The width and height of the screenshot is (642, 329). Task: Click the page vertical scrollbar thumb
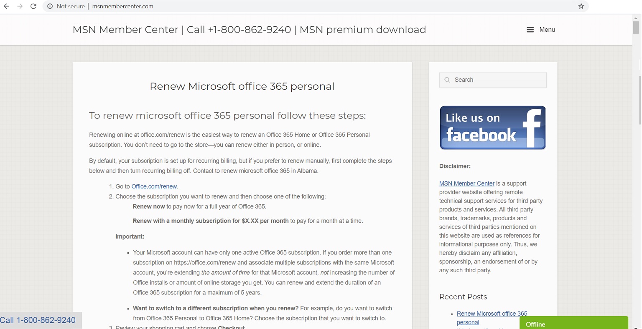pos(636,27)
